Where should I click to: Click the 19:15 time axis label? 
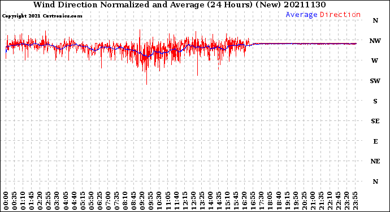pyautogui.click(x=287, y=201)
